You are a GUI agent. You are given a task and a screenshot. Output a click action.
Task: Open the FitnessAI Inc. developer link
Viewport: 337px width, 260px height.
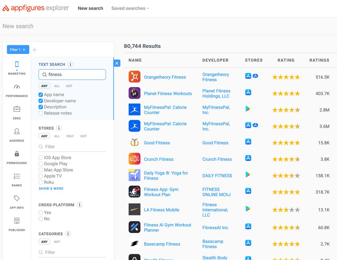point(216,228)
